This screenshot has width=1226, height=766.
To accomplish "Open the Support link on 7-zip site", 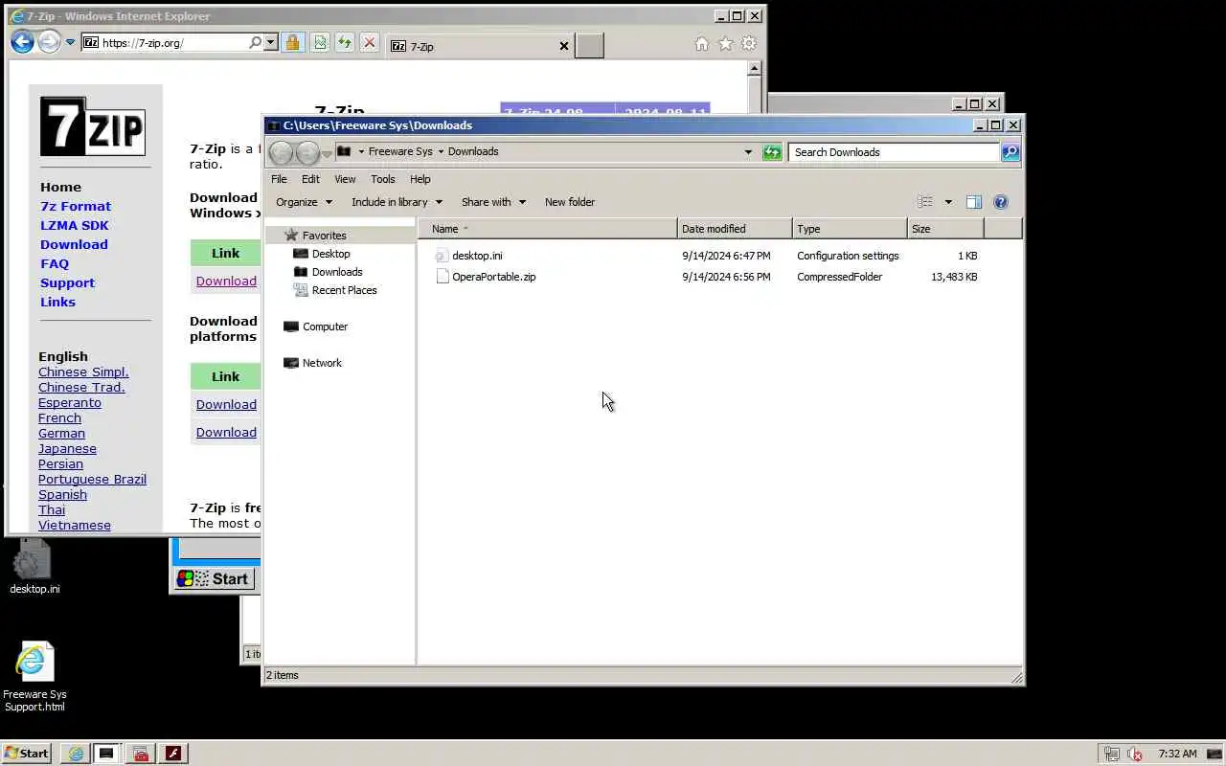I will 67,282.
